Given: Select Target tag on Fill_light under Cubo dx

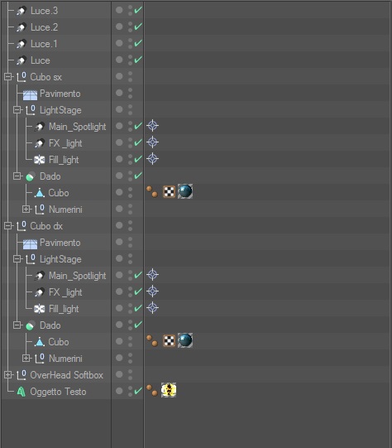Looking at the screenshot, I should pos(153,308).
